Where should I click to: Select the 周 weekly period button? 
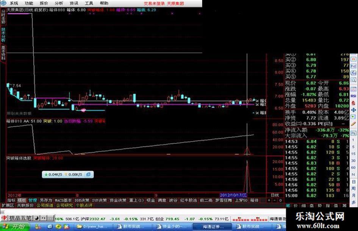(x=353, y=189)
